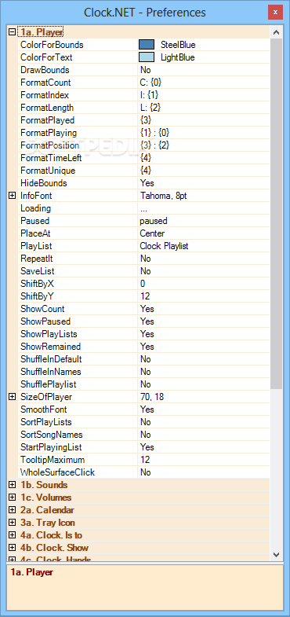Image resolution: width=290 pixels, height=617 pixels.
Task: Click the SizeOfPlayer value 70, 18
Action: pos(152,398)
